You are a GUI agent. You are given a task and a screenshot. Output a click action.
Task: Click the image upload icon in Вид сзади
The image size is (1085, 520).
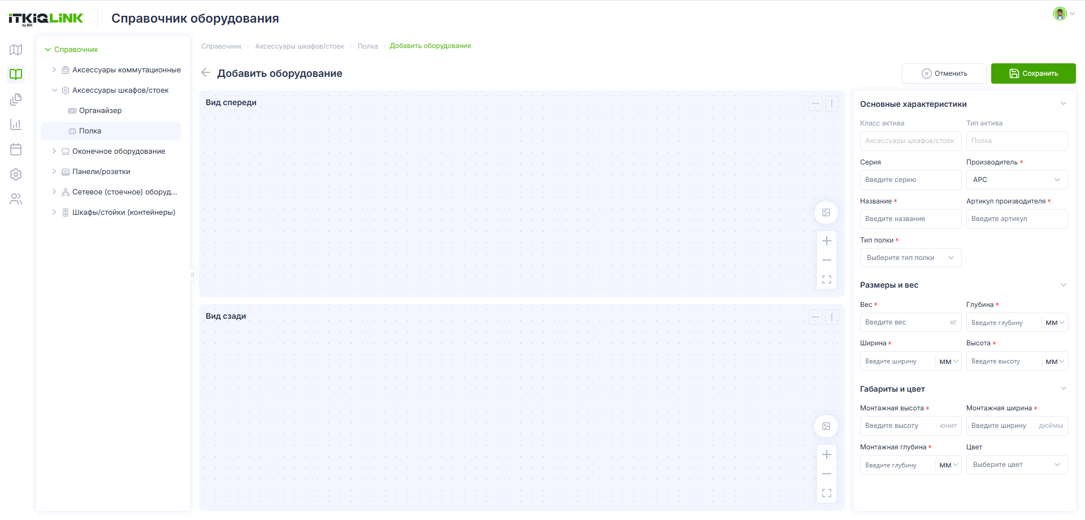[826, 426]
